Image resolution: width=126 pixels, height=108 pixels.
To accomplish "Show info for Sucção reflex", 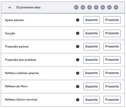I will tap(78, 33).
